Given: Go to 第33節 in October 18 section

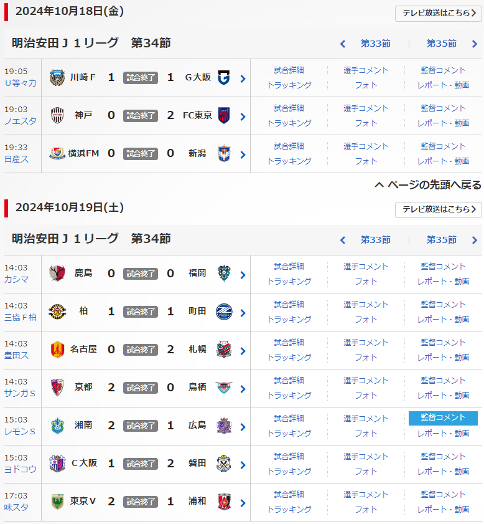Looking at the screenshot, I should (375, 44).
